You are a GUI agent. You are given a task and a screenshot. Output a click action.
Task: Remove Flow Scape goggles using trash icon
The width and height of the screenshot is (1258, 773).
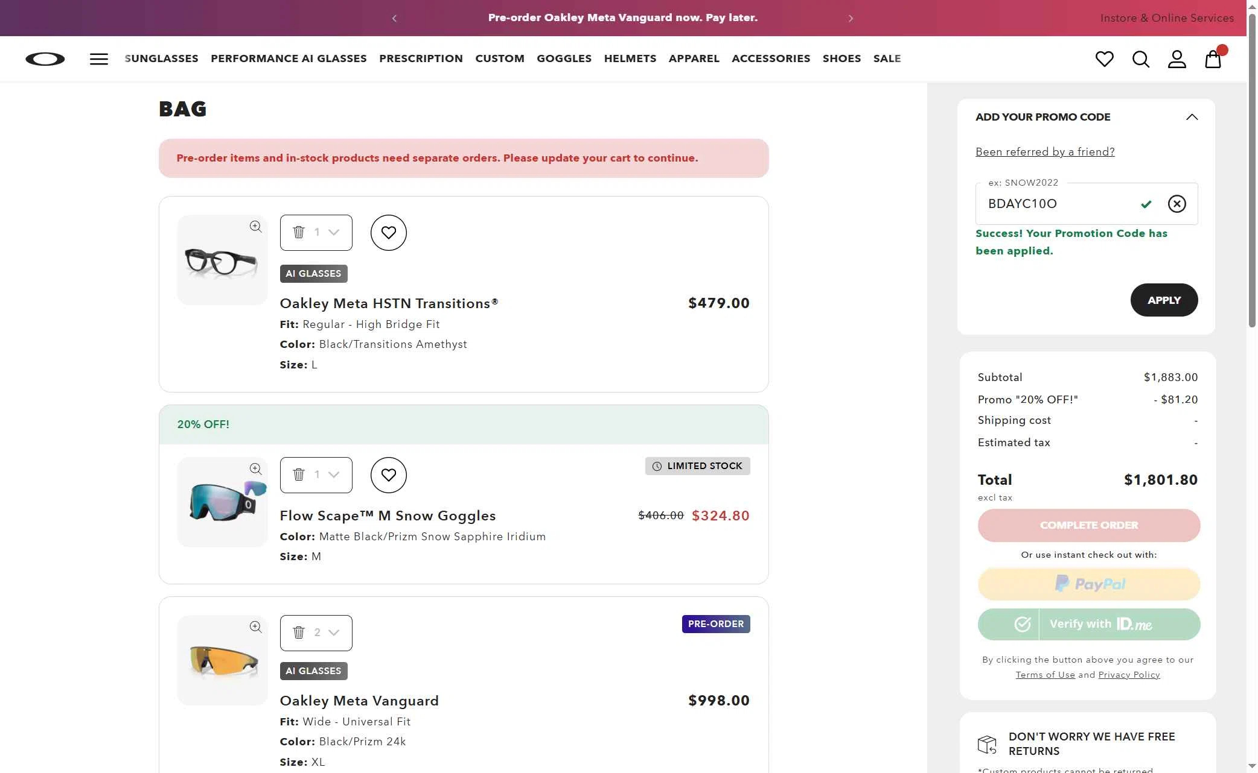(298, 475)
